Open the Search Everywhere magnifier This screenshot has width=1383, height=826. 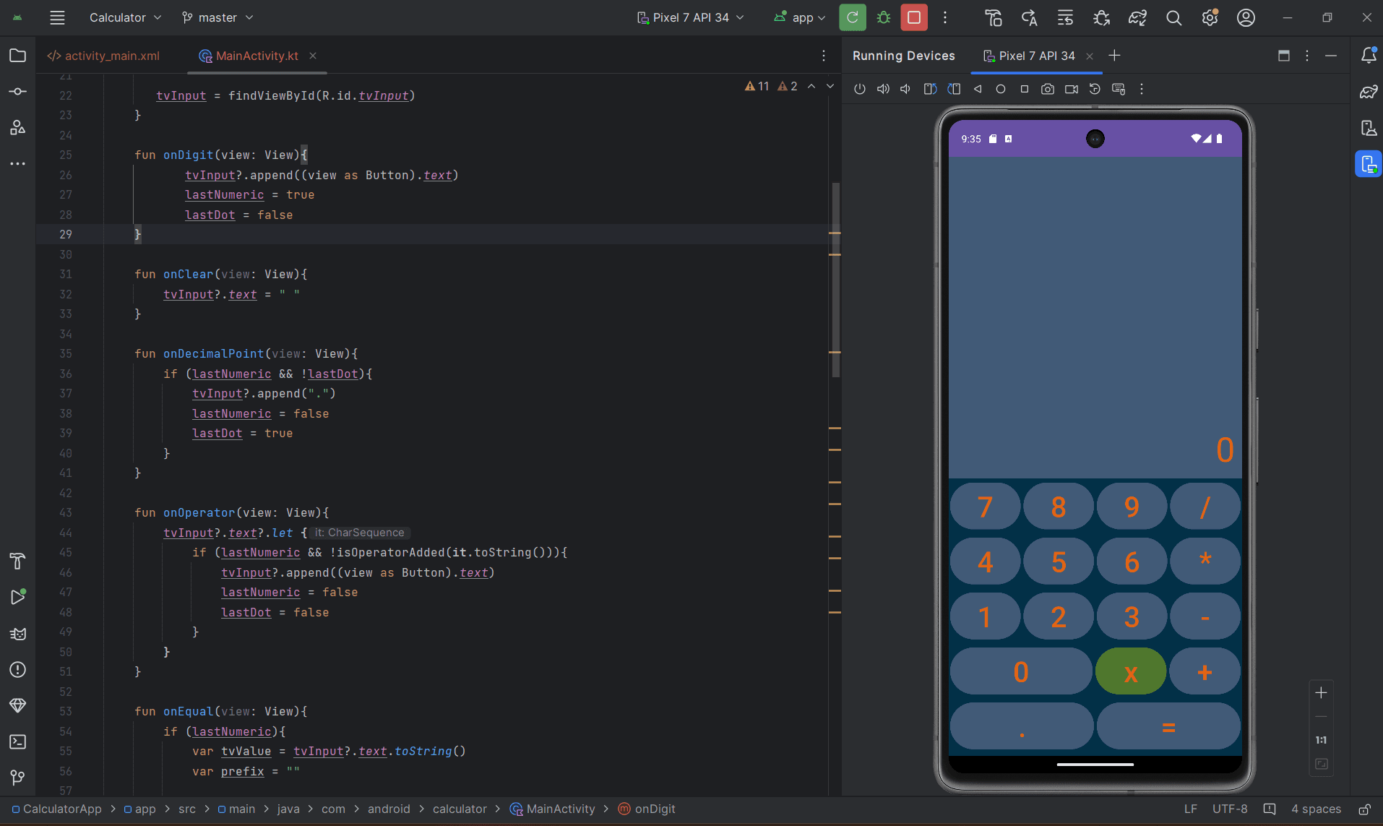(x=1173, y=17)
